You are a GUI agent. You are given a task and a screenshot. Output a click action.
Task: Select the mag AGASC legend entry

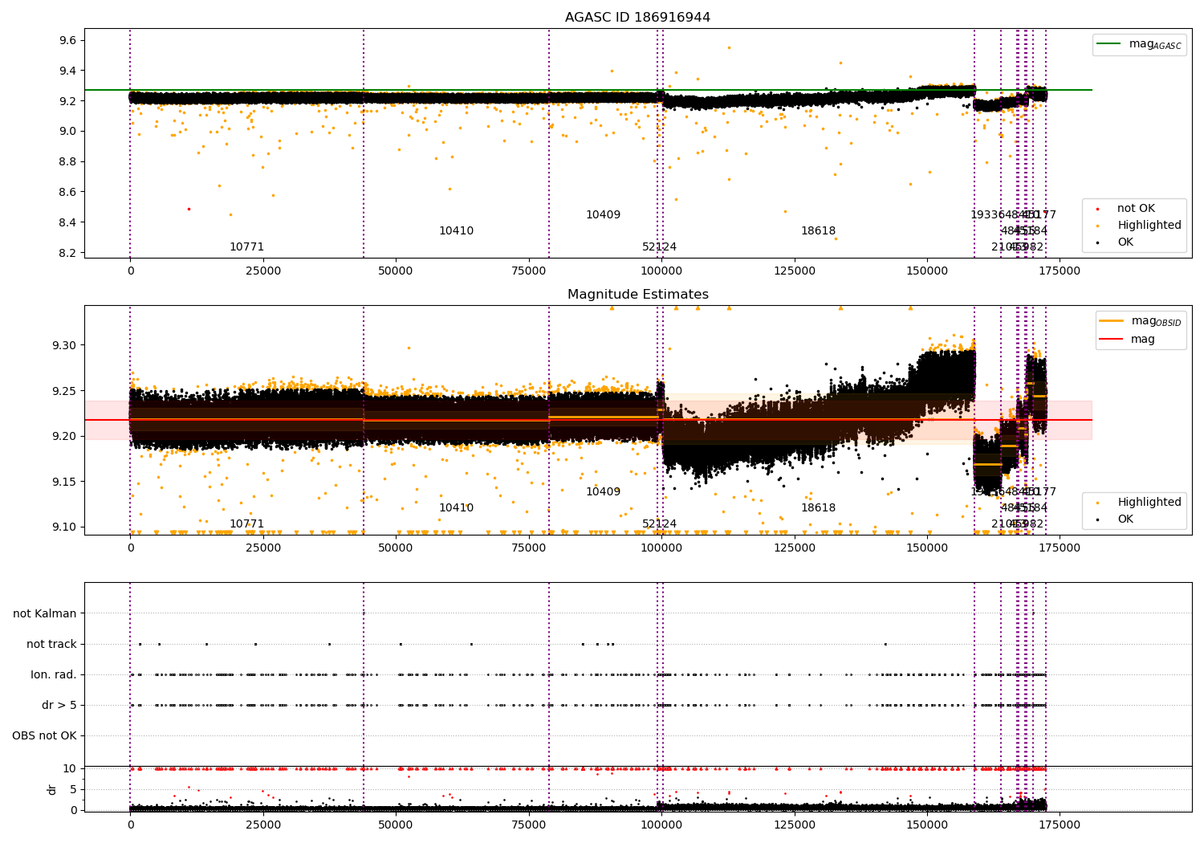(x=1155, y=44)
